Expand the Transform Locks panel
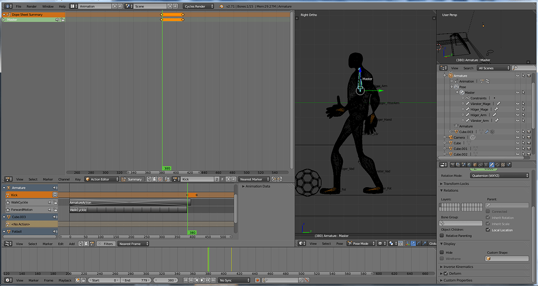 pos(456,184)
